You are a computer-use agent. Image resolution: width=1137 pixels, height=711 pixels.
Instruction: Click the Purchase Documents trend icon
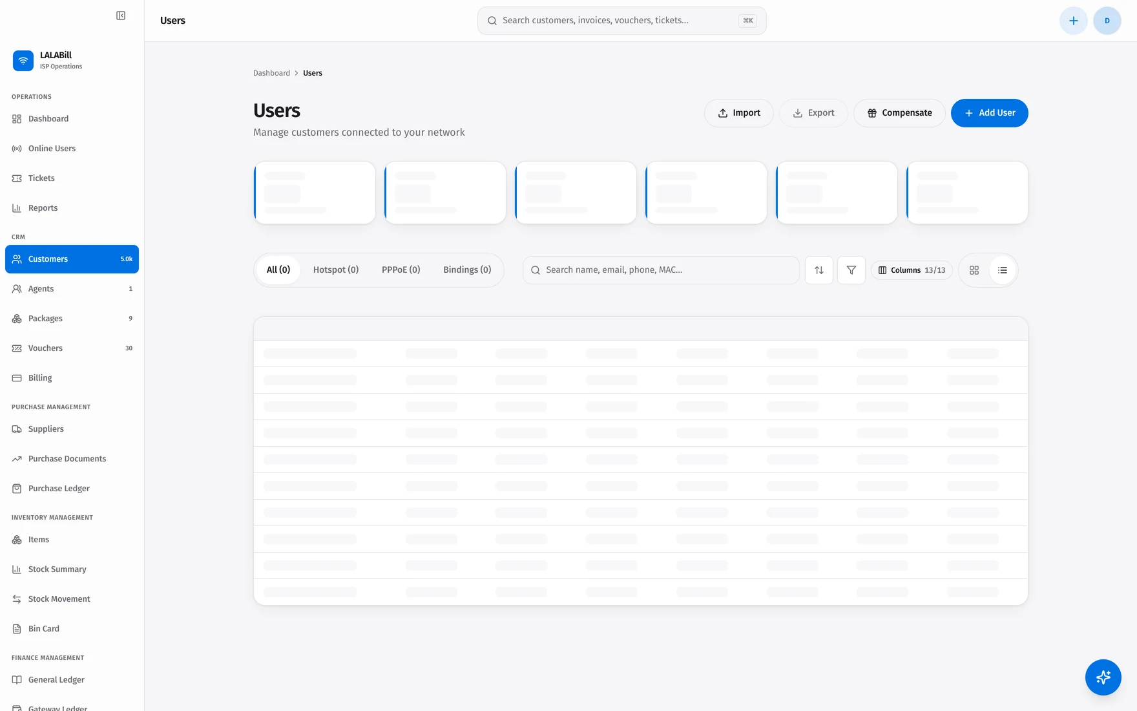point(17,459)
